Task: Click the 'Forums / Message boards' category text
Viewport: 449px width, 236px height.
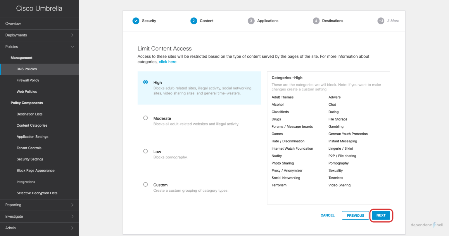Action: [292, 127]
